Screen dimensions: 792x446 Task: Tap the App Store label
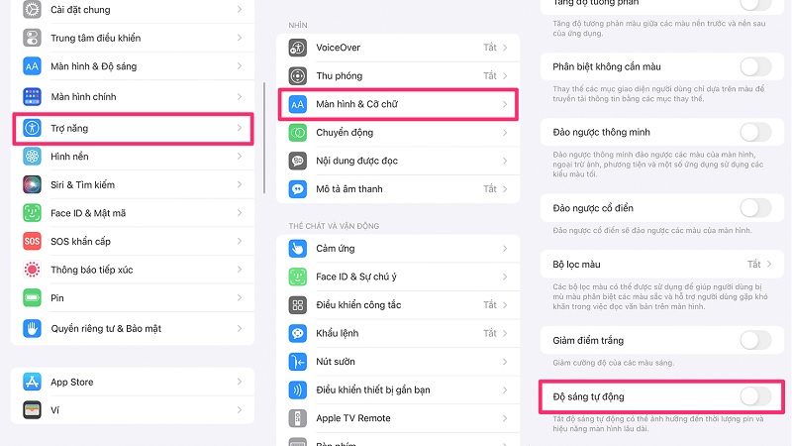tap(71, 383)
